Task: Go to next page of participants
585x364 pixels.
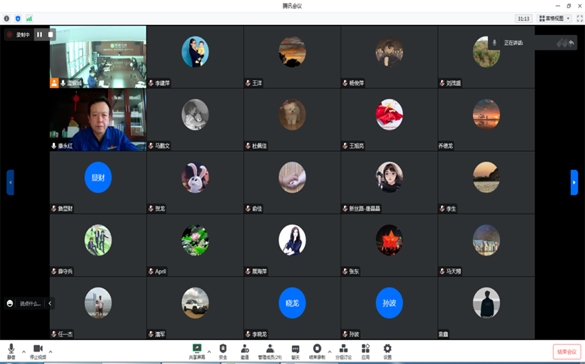Action: click(x=574, y=182)
